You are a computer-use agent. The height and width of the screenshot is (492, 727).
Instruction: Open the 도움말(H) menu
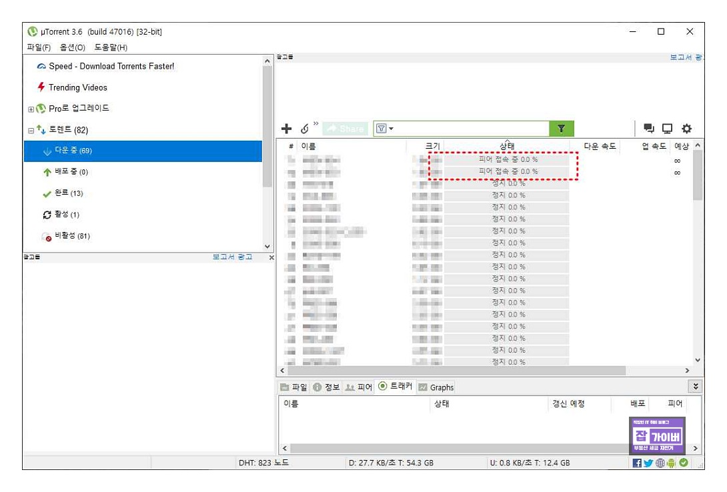coord(111,47)
